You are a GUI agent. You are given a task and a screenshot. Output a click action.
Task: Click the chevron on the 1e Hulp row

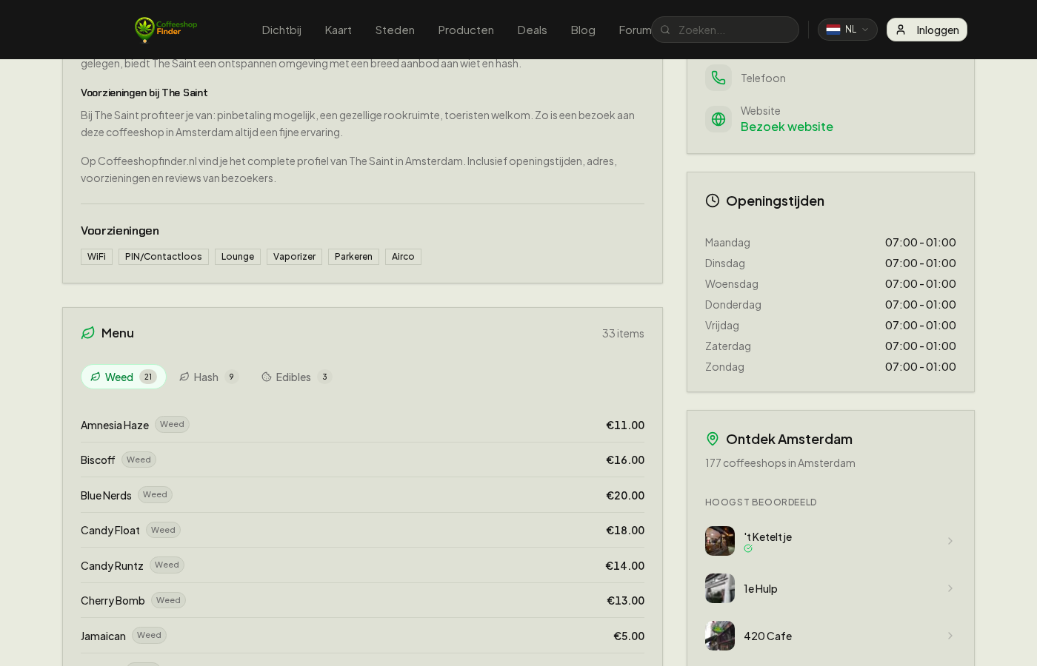click(x=950, y=588)
